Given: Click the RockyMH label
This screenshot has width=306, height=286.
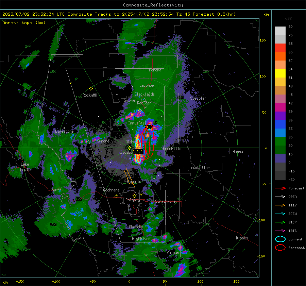Looking at the screenshot, I should pyautogui.click(x=90, y=95).
